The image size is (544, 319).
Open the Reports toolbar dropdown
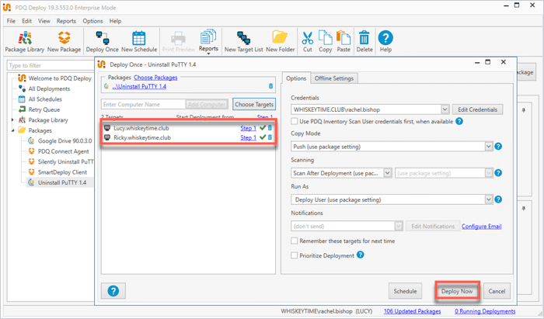click(208, 42)
